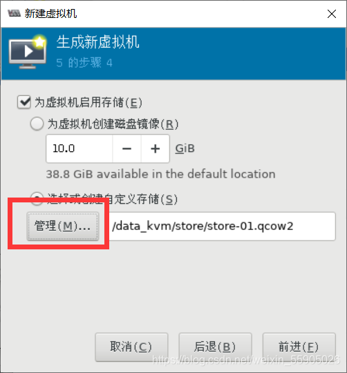Go back with 后退(B) button
The width and height of the screenshot is (347, 373).
[216, 347]
